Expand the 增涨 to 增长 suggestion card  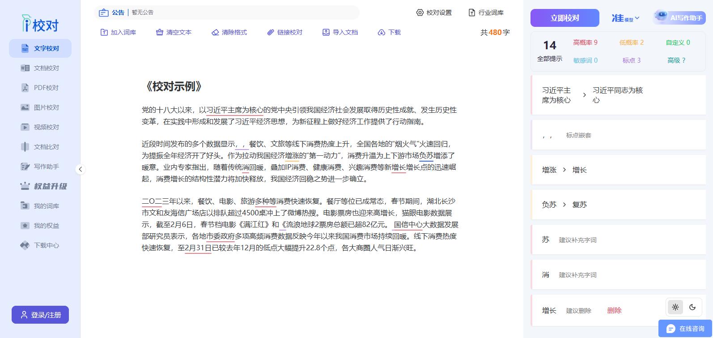click(618, 170)
